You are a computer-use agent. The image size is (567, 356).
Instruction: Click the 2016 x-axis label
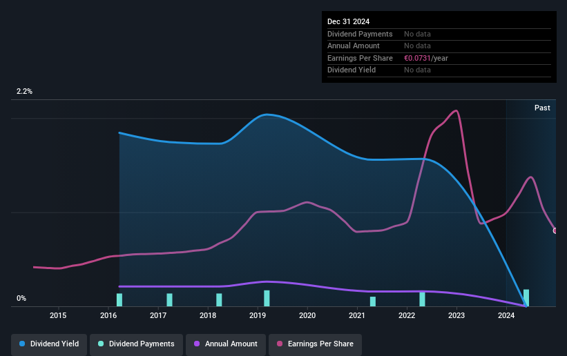tap(108, 315)
